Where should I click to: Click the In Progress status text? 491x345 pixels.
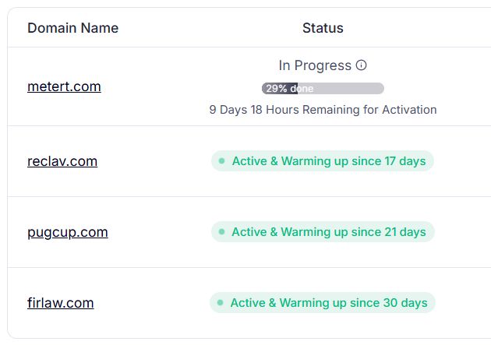click(x=315, y=65)
